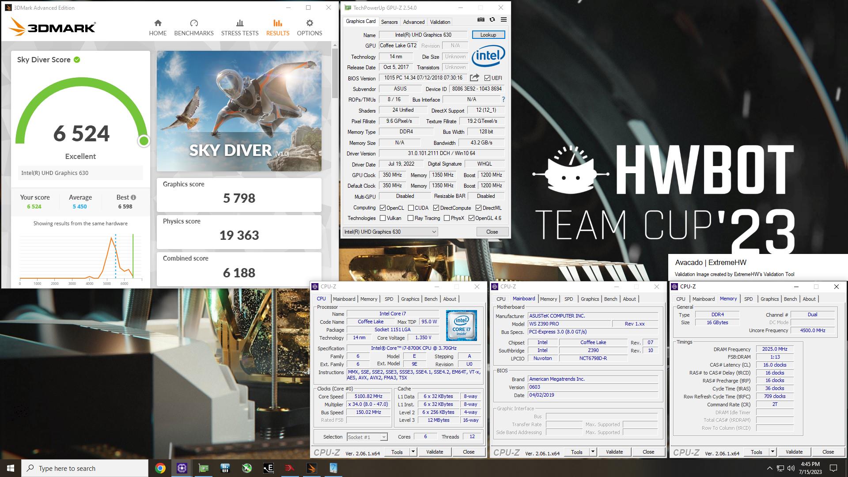Viewport: 848px width, 477px height.
Task: Toggle UEFI checkbox in GPU-Z
Action: coord(487,78)
